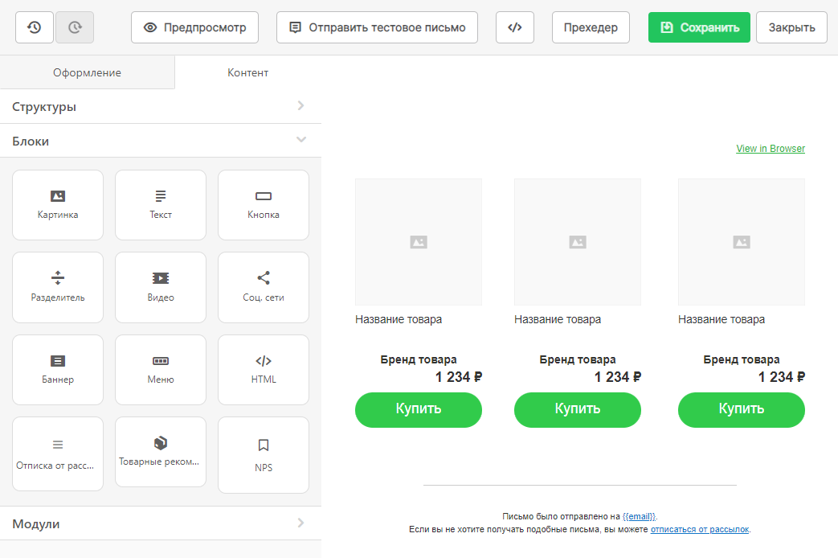Viewport: 838px width, 558px height.
Task: Click the redo history icon
Action: tap(75, 27)
